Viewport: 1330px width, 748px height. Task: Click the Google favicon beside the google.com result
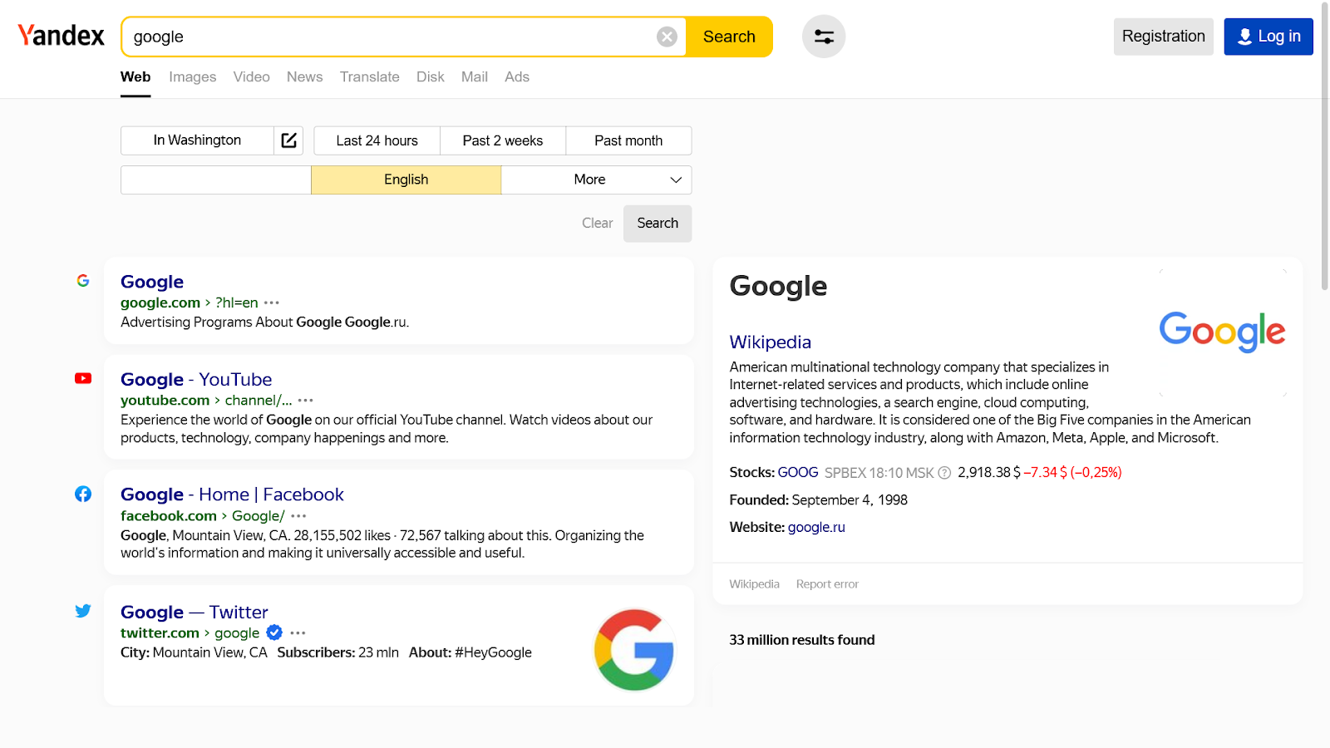point(83,281)
